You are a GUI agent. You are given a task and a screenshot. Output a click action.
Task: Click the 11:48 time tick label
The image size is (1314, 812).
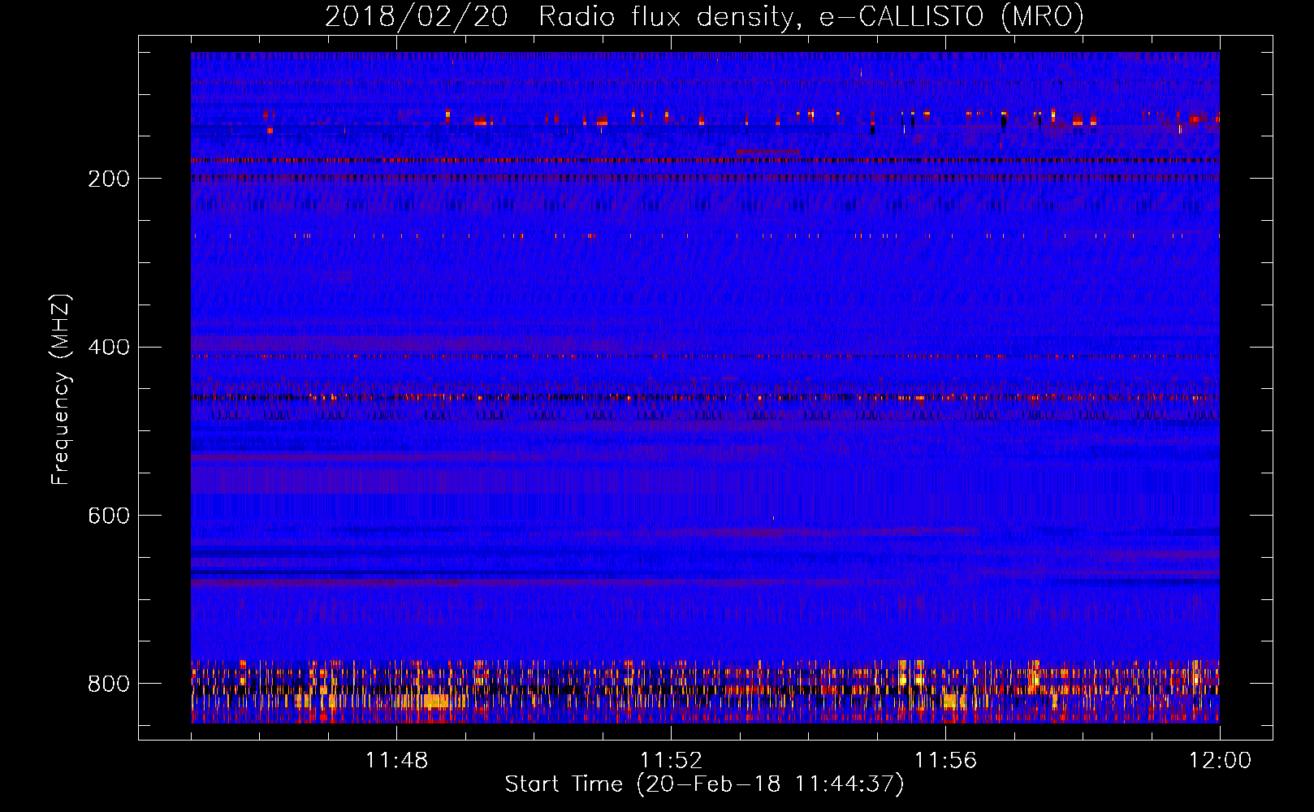396,760
